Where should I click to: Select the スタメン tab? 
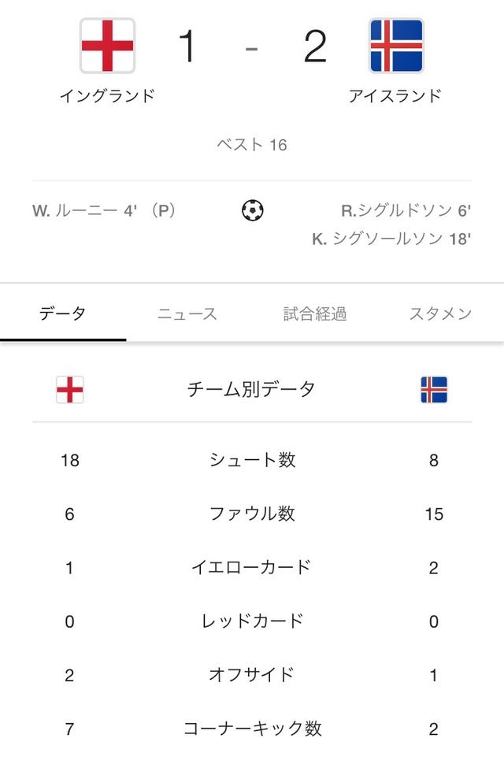pos(441,313)
